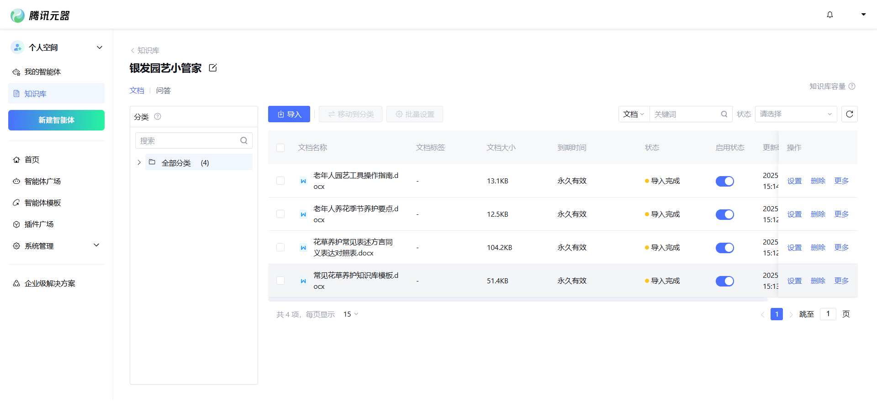Open the page size dropdown showing 15
Viewport: 877px width, 401px height.
coord(350,314)
